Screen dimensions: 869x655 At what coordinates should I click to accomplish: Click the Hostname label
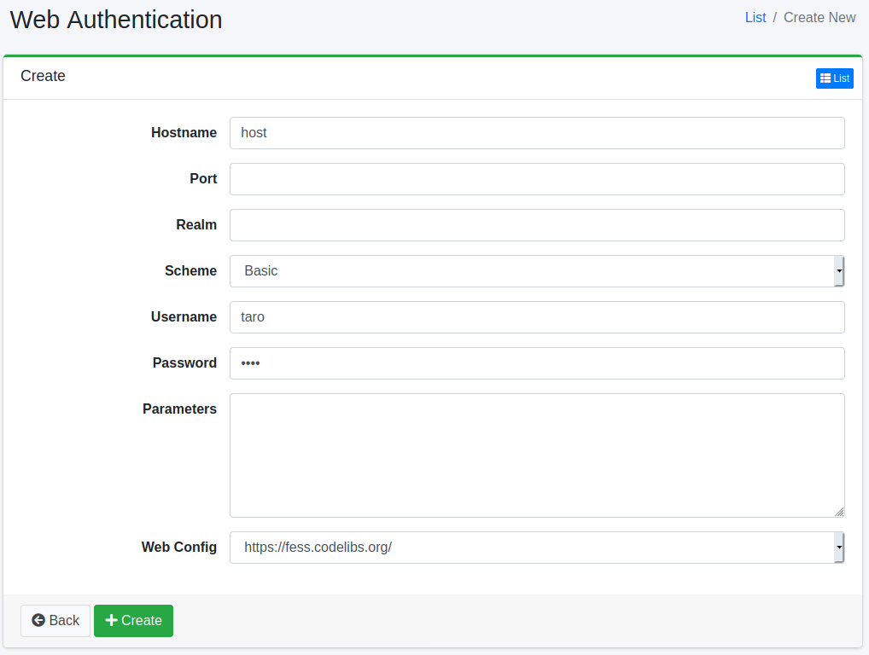click(184, 133)
